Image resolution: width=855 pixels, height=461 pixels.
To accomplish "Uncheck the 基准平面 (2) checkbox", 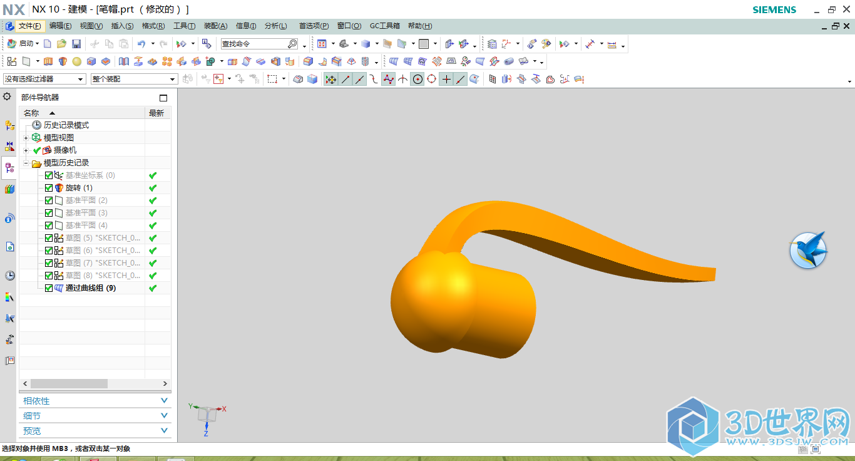I will click(x=49, y=200).
